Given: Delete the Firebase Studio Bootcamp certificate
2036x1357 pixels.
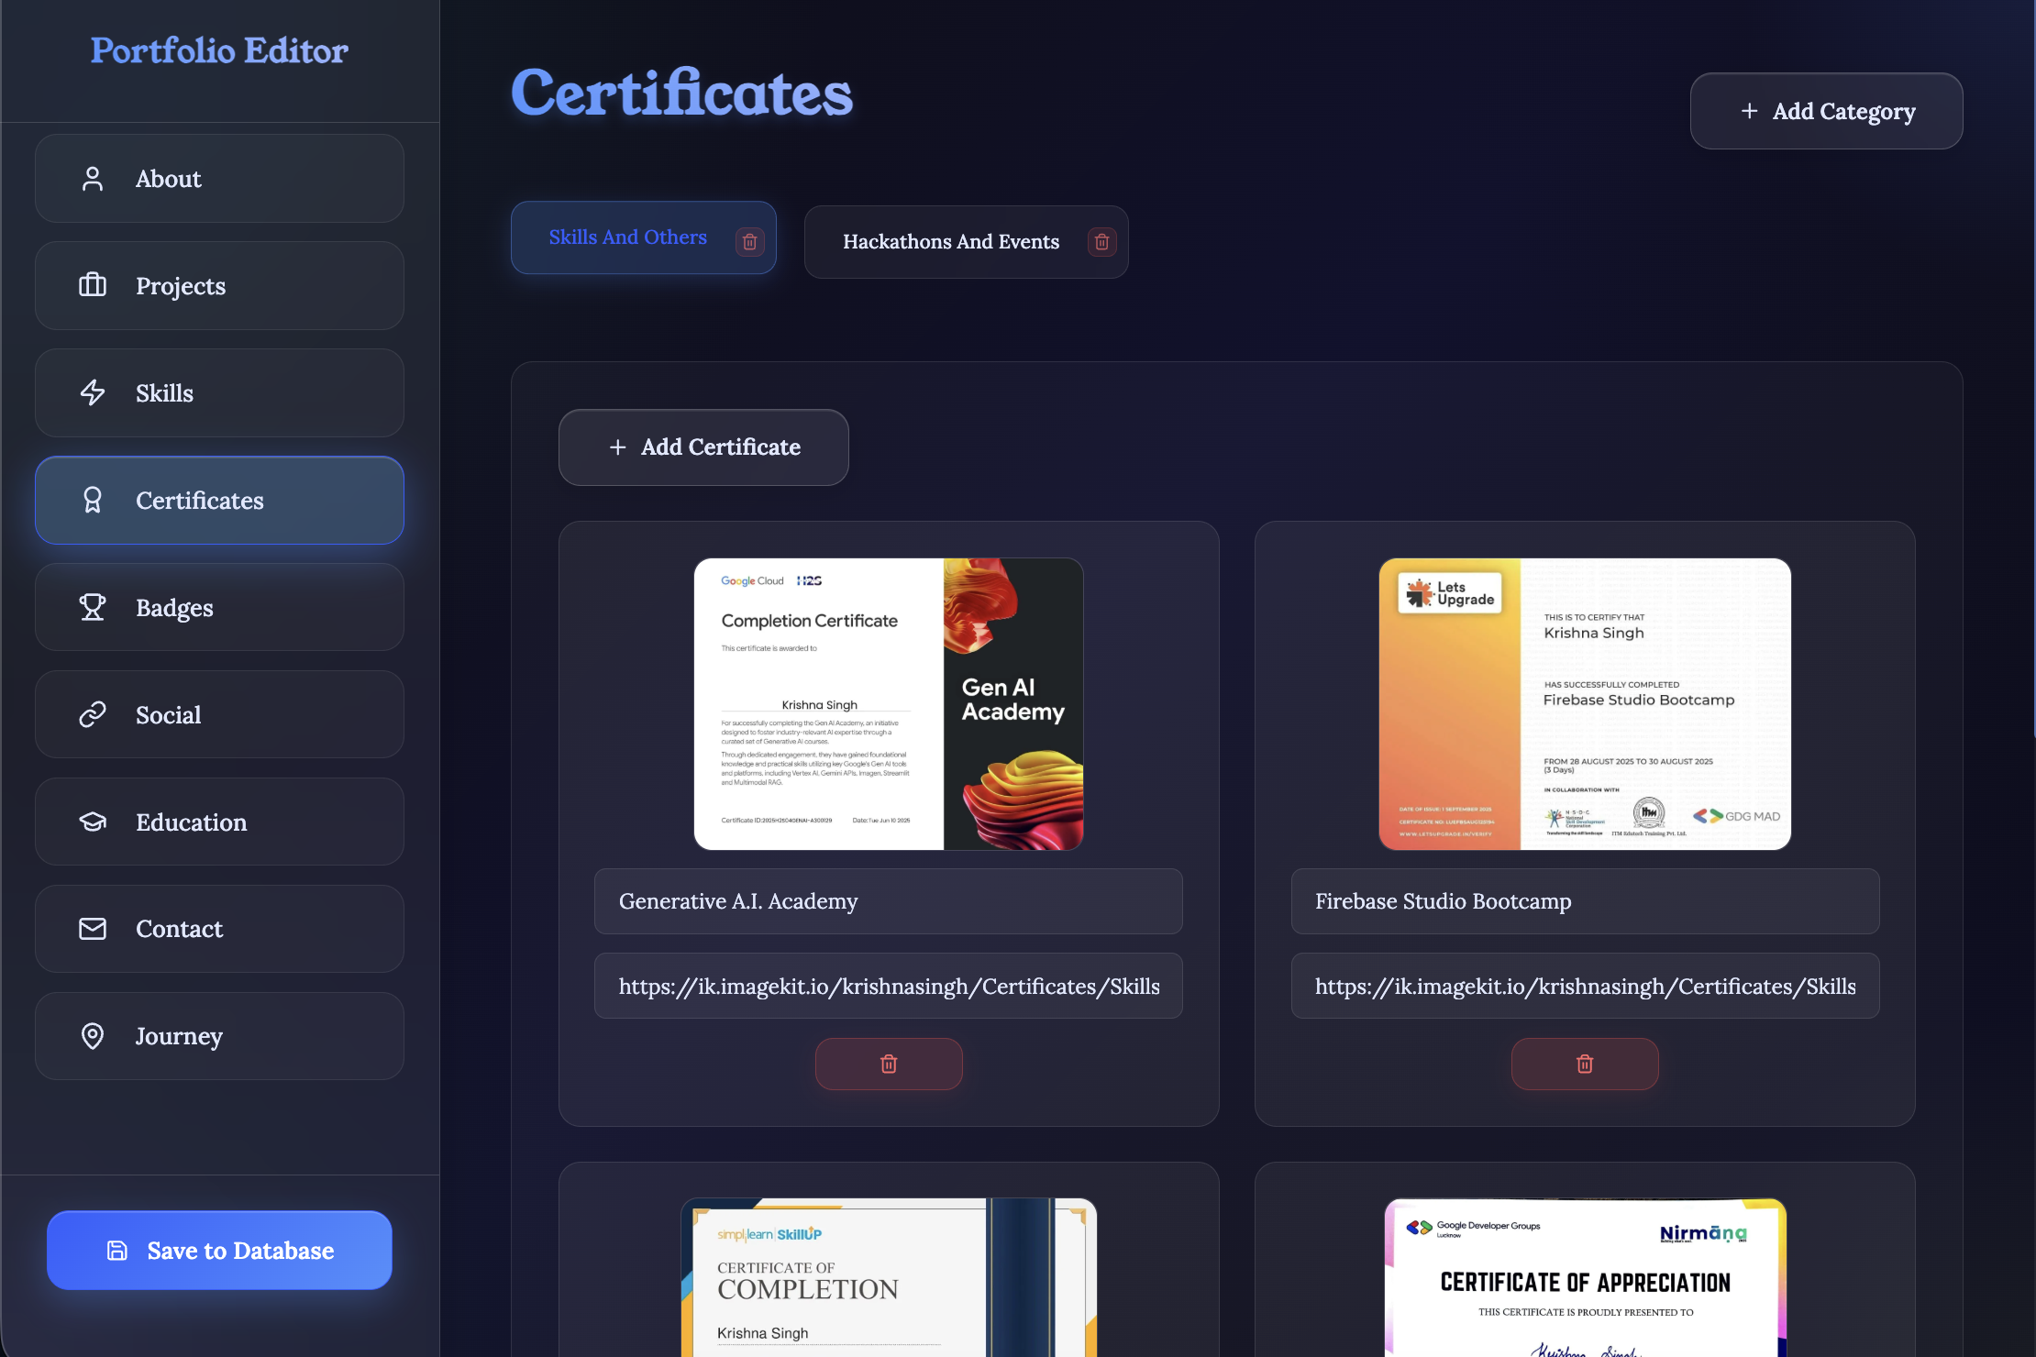Looking at the screenshot, I should click(x=1584, y=1064).
